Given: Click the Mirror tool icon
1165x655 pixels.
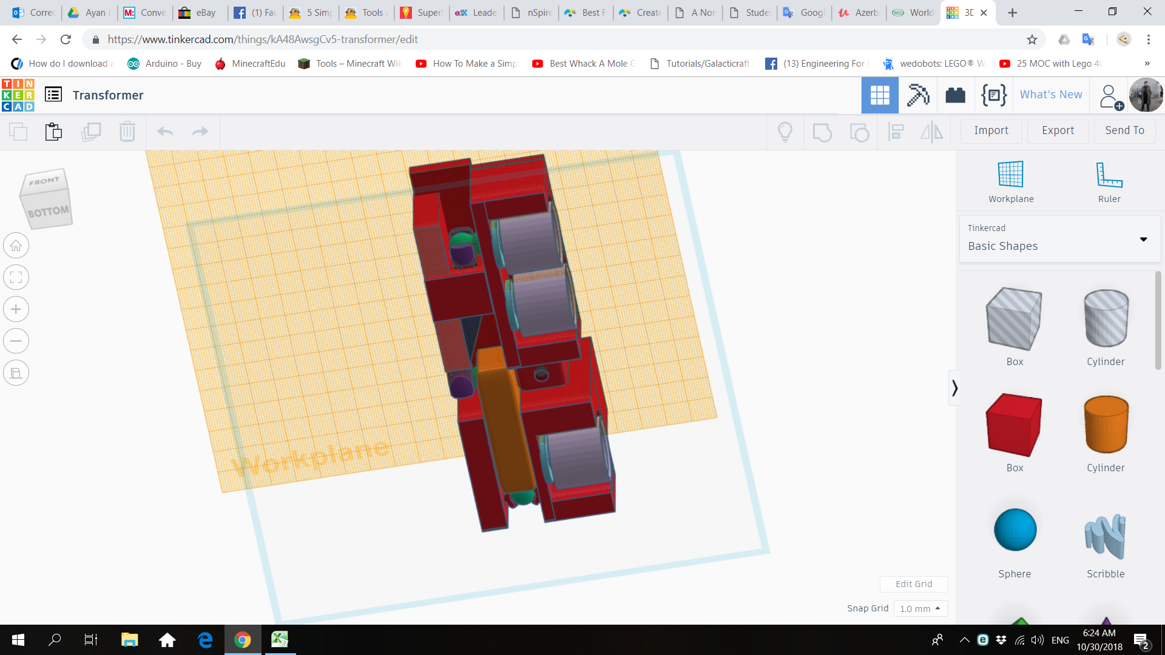Looking at the screenshot, I should (931, 132).
